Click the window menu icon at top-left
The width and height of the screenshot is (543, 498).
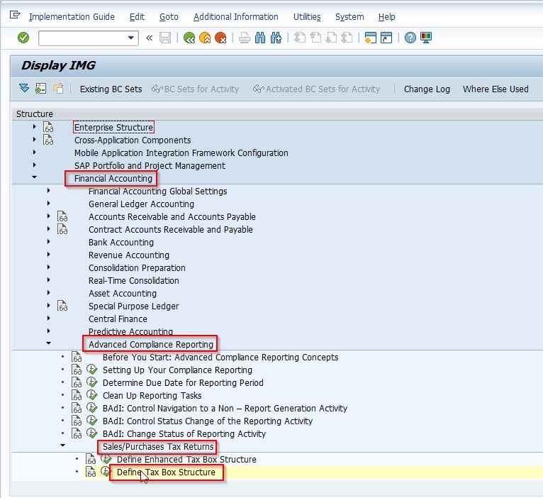(x=15, y=15)
